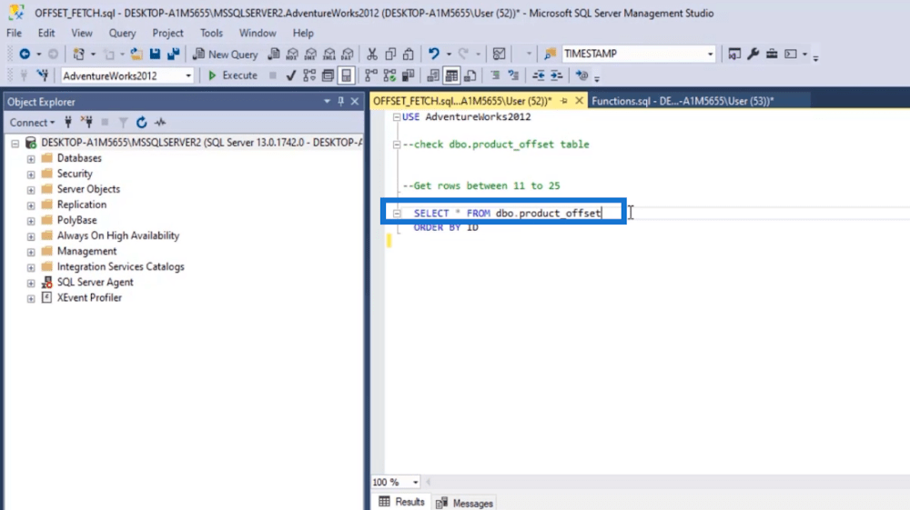Open the Query menu
Screen dimensions: 910x510
[x=122, y=33]
